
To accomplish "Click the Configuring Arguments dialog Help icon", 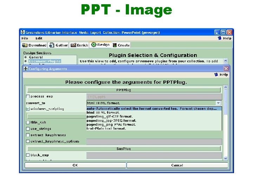I will click(216, 75).
